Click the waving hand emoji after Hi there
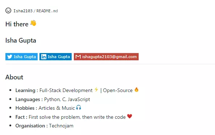 33,23
